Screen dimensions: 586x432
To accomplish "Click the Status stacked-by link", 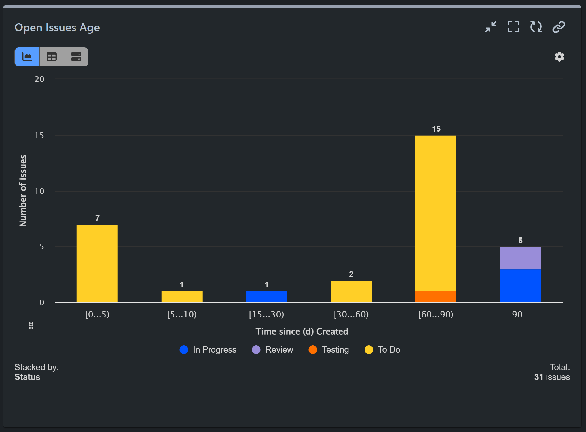I will tap(27, 377).
